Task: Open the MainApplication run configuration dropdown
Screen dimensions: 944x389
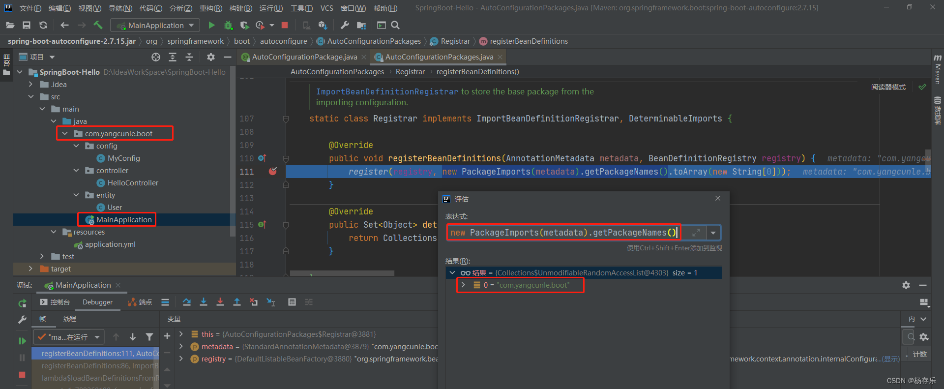Action: coord(155,25)
